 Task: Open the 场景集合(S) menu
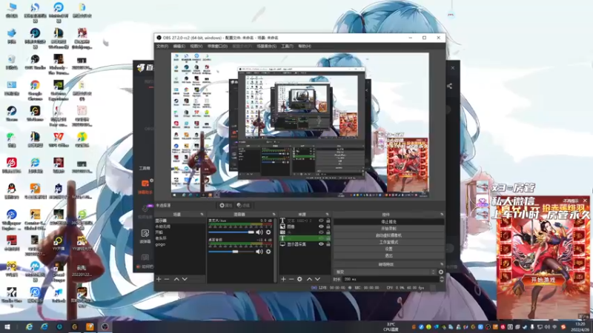click(x=266, y=46)
